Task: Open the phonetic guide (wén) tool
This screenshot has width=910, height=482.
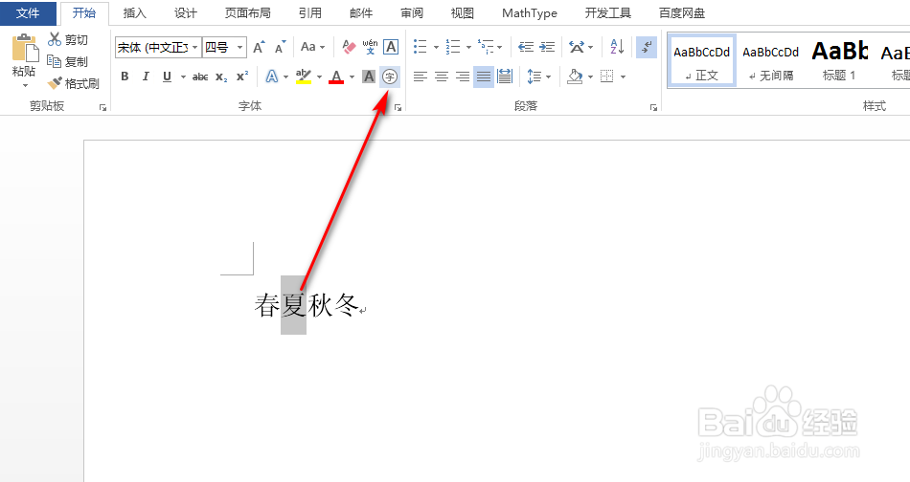Action: coord(370,47)
